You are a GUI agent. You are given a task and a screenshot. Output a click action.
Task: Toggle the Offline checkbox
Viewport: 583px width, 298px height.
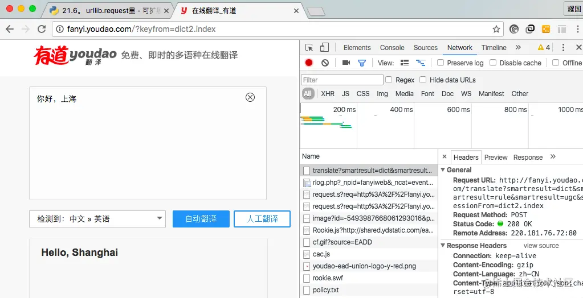point(556,63)
